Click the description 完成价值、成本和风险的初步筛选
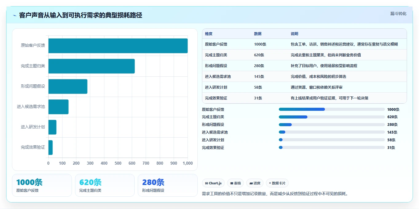Viewport: 419px width, 209px height. pos(318,77)
